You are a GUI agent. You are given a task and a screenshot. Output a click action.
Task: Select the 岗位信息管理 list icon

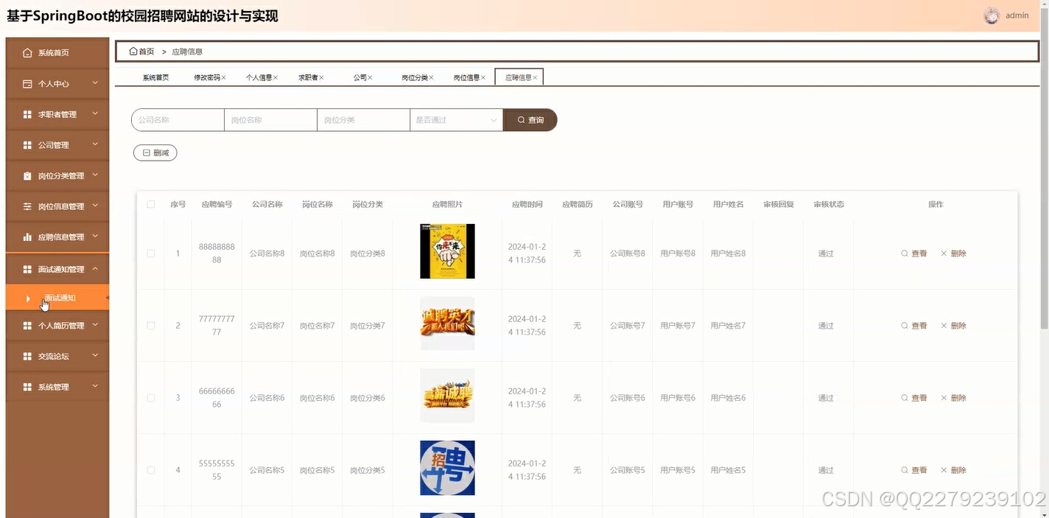pyautogui.click(x=26, y=206)
